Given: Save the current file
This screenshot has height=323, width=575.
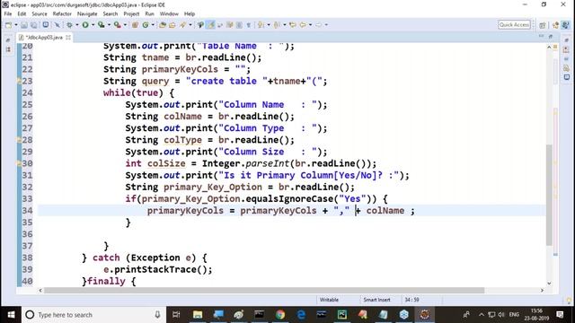Looking at the screenshot, I should pos(24,25).
